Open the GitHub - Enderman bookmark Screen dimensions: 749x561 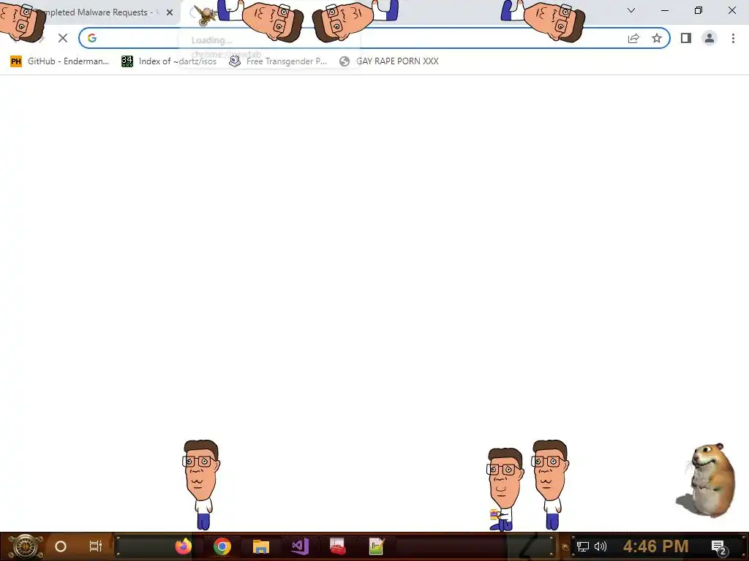[x=60, y=61]
